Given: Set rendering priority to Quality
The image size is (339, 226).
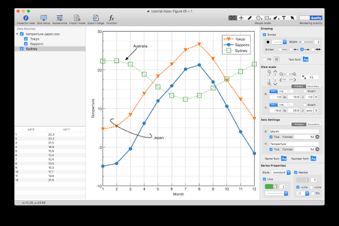Looking at the screenshot, I should tap(316, 18).
